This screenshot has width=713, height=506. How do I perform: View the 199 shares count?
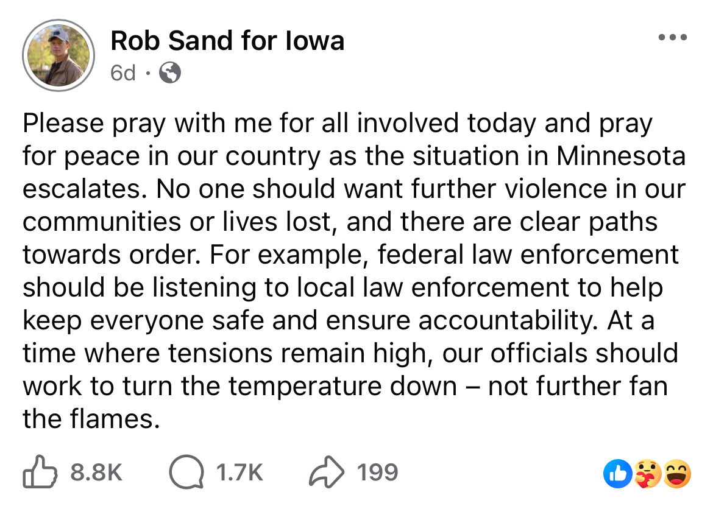[x=377, y=473]
